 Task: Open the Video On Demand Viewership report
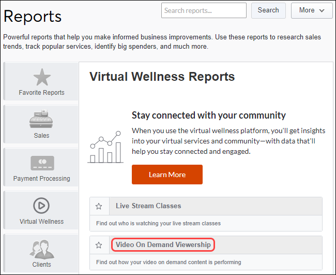pos(163,245)
